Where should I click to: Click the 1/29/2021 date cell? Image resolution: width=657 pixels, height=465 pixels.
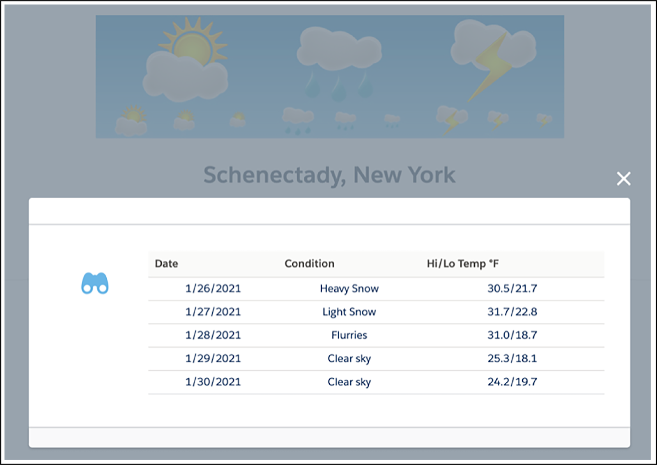click(213, 359)
